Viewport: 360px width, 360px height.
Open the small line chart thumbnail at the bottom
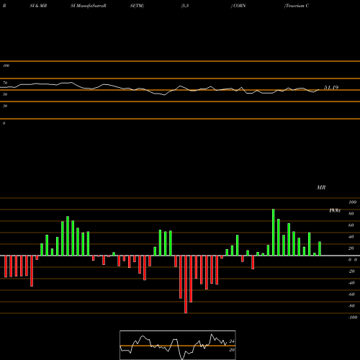click(x=178, y=345)
